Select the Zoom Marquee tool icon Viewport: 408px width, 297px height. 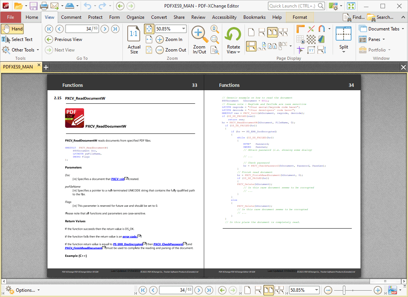215,39
